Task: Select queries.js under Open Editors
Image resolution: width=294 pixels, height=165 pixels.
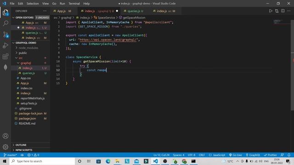Action: click(32, 33)
